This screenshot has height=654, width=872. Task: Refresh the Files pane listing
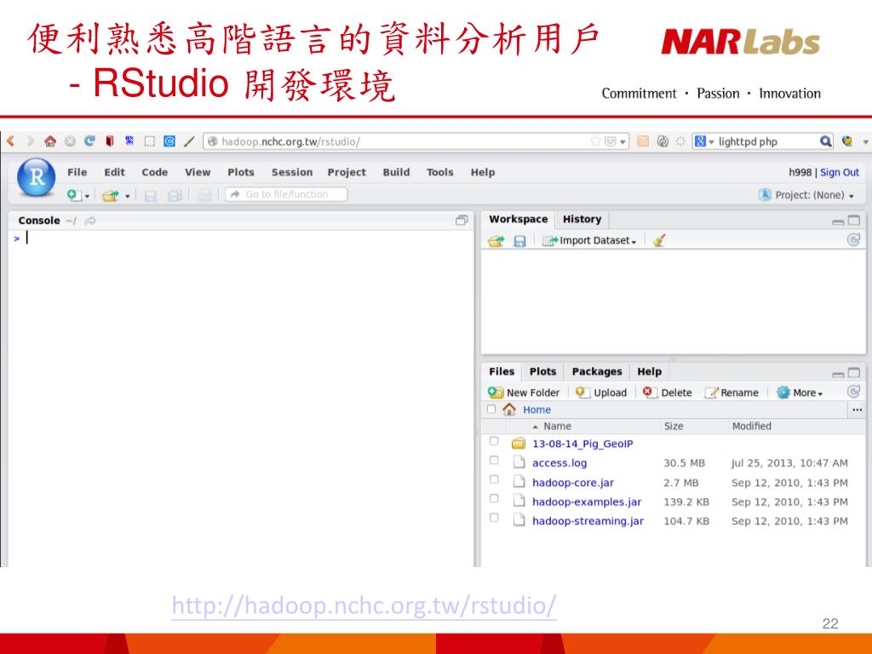(x=853, y=392)
